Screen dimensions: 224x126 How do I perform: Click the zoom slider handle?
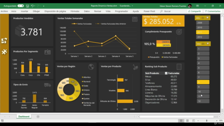click(206, 121)
